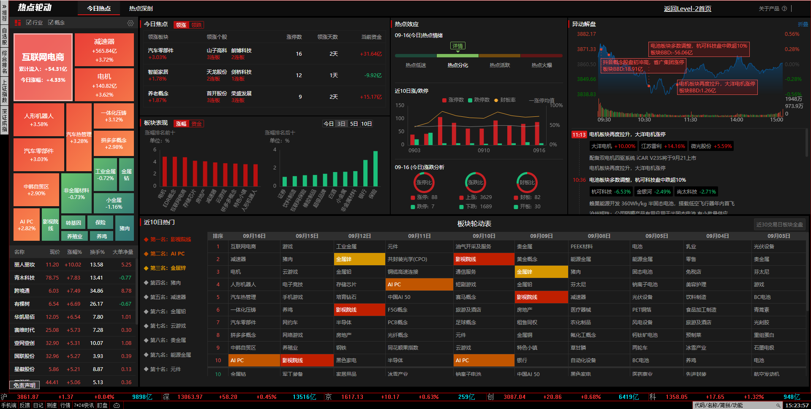Click the 涨停比 donut chart icon

click(424, 183)
